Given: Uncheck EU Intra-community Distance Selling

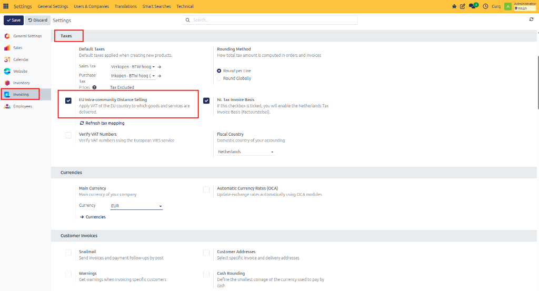Looking at the screenshot, I should coord(68,101).
